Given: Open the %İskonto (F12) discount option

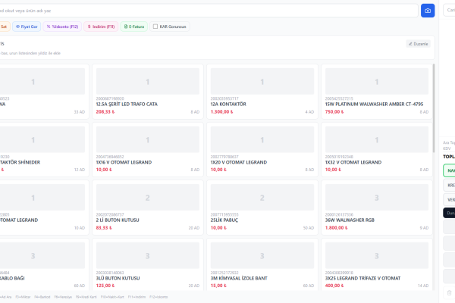Looking at the screenshot, I should [x=62, y=26].
